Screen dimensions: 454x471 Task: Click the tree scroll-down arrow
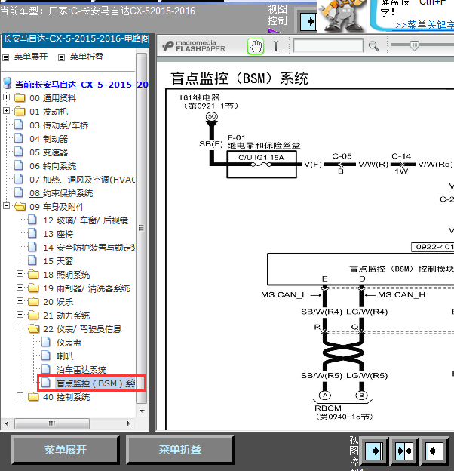(x=142, y=411)
